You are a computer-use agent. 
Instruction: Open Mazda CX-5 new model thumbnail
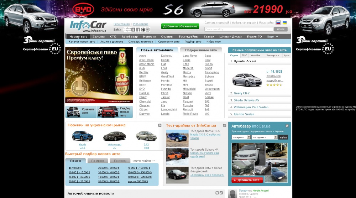pyautogui.click(x=83, y=136)
